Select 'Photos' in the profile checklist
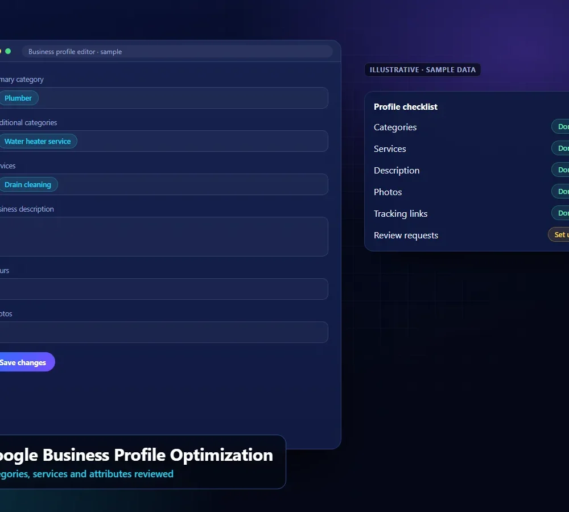Image resolution: width=569 pixels, height=512 pixels. coord(387,192)
